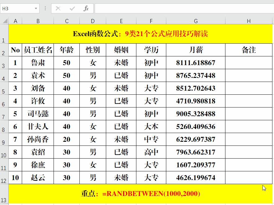Click the 已婚 cell in 袁术's row
274x205 pixels.
pyautogui.click(x=121, y=75)
